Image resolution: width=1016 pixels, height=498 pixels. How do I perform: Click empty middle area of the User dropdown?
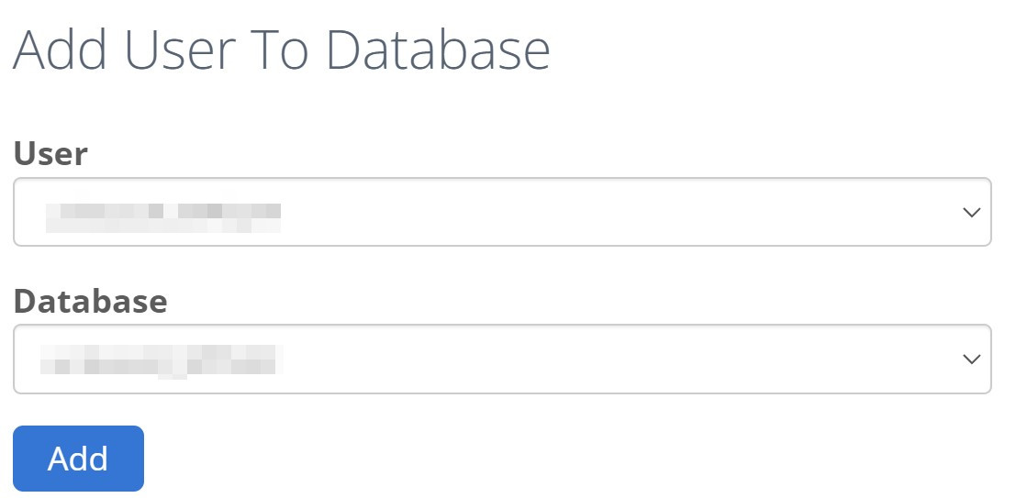click(x=597, y=213)
